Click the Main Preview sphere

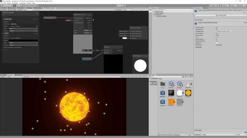(x=140, y=66)
